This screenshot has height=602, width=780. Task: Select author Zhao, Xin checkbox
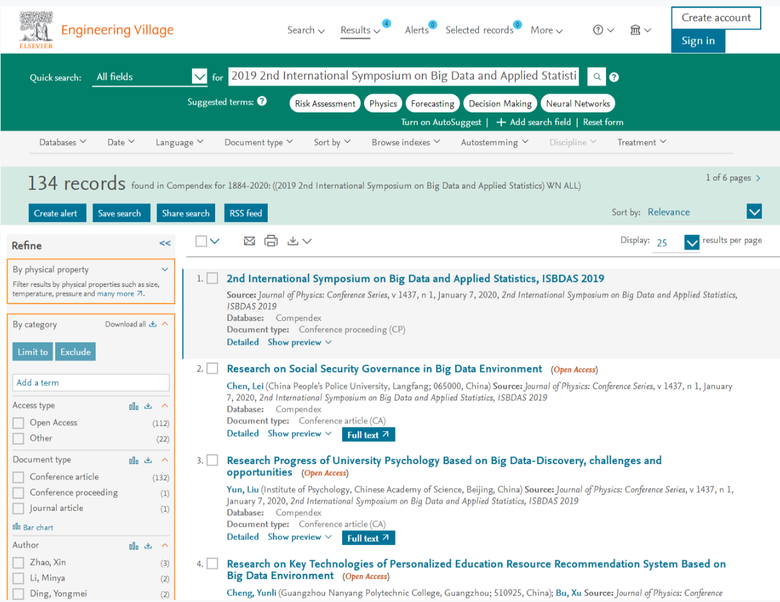coord(19,563)
